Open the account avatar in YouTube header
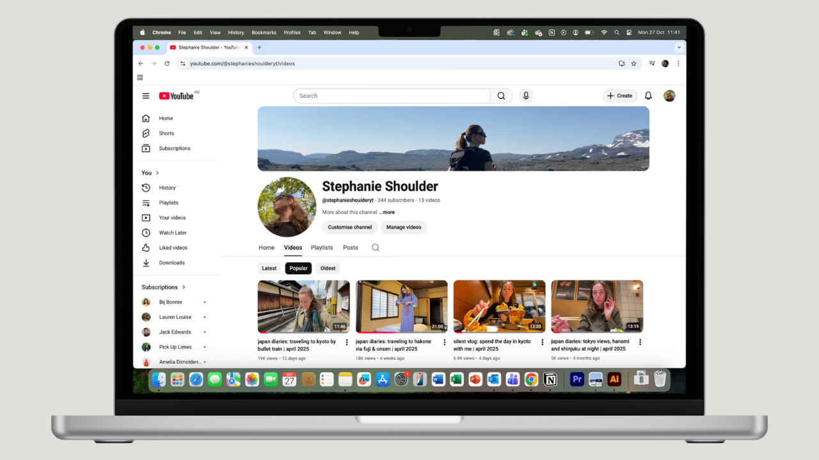Viewport: 819px width, 460px height. (x=669, y=96)
